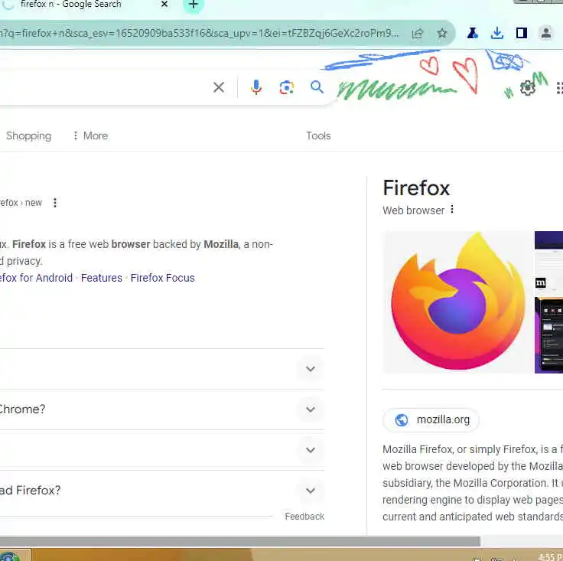Bookmark this page with the star icon
The width and height of the screenshot is (563, 561).
(442, 34)
